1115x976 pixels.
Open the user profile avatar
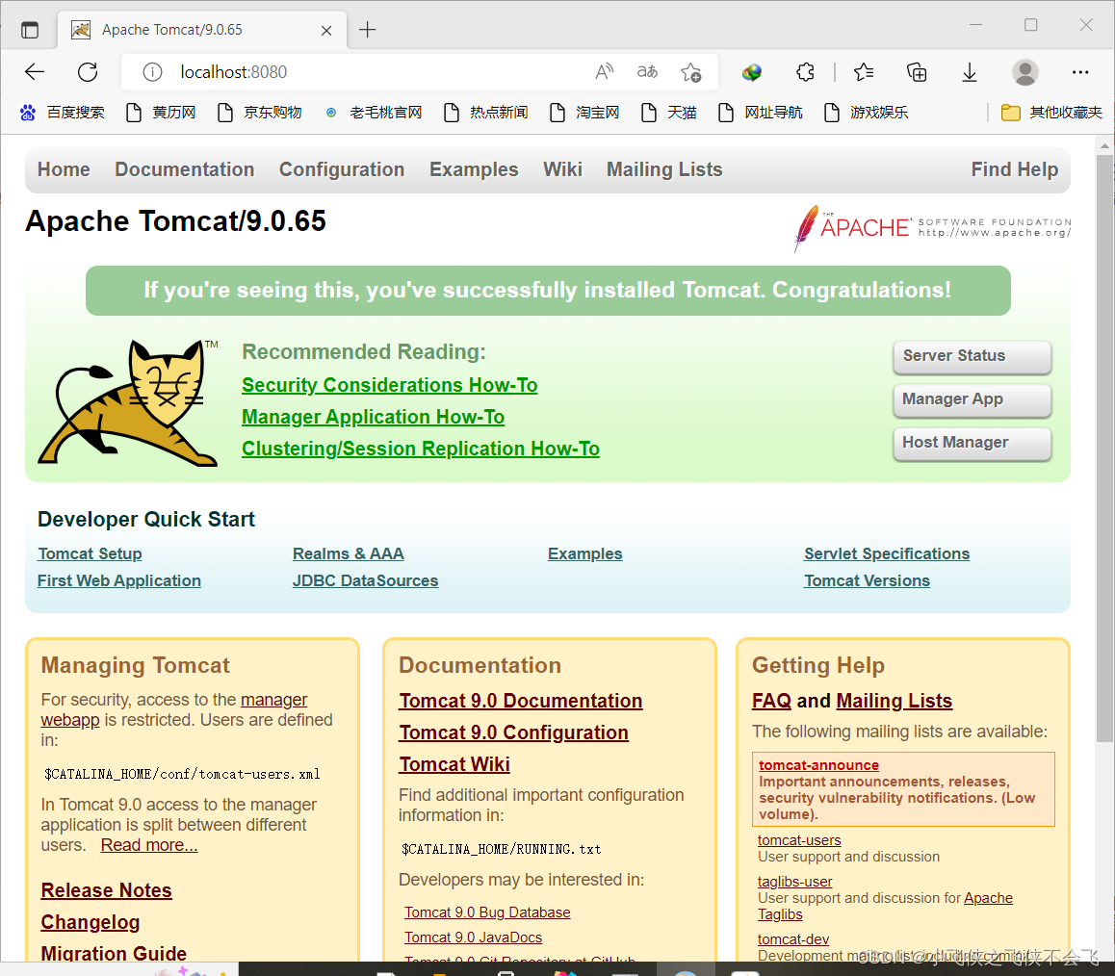click(x=1024, y=72)
